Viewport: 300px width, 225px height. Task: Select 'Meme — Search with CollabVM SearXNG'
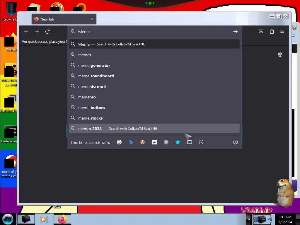pos(154,44)
